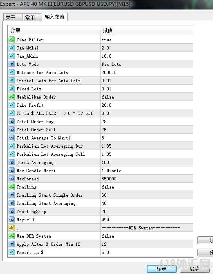Click the 赋值 column header
This screenshot has width=213, height=274.
[x=147, y=31]
